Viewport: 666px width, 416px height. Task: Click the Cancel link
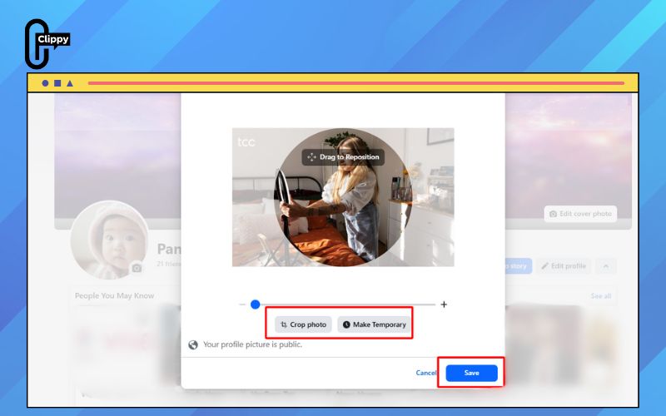(x=426, y=373)
